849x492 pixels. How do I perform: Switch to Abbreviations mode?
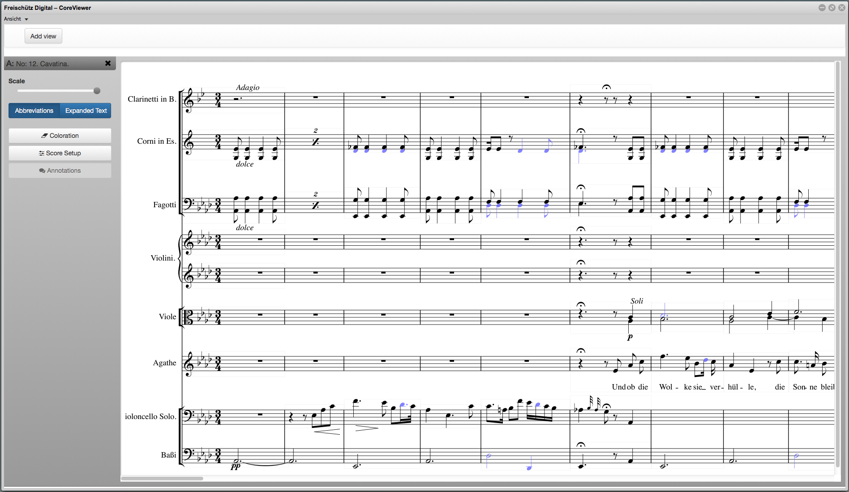pos(34,111)
